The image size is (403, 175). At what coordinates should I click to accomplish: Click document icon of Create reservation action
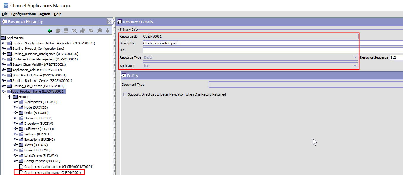pos(21,167)
